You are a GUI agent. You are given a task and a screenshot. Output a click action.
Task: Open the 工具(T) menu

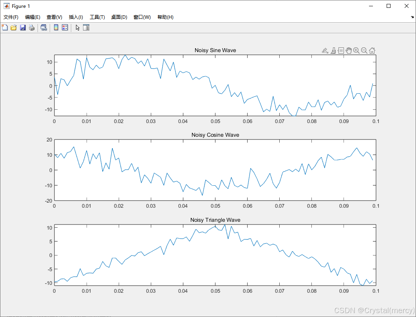point(98,17)
